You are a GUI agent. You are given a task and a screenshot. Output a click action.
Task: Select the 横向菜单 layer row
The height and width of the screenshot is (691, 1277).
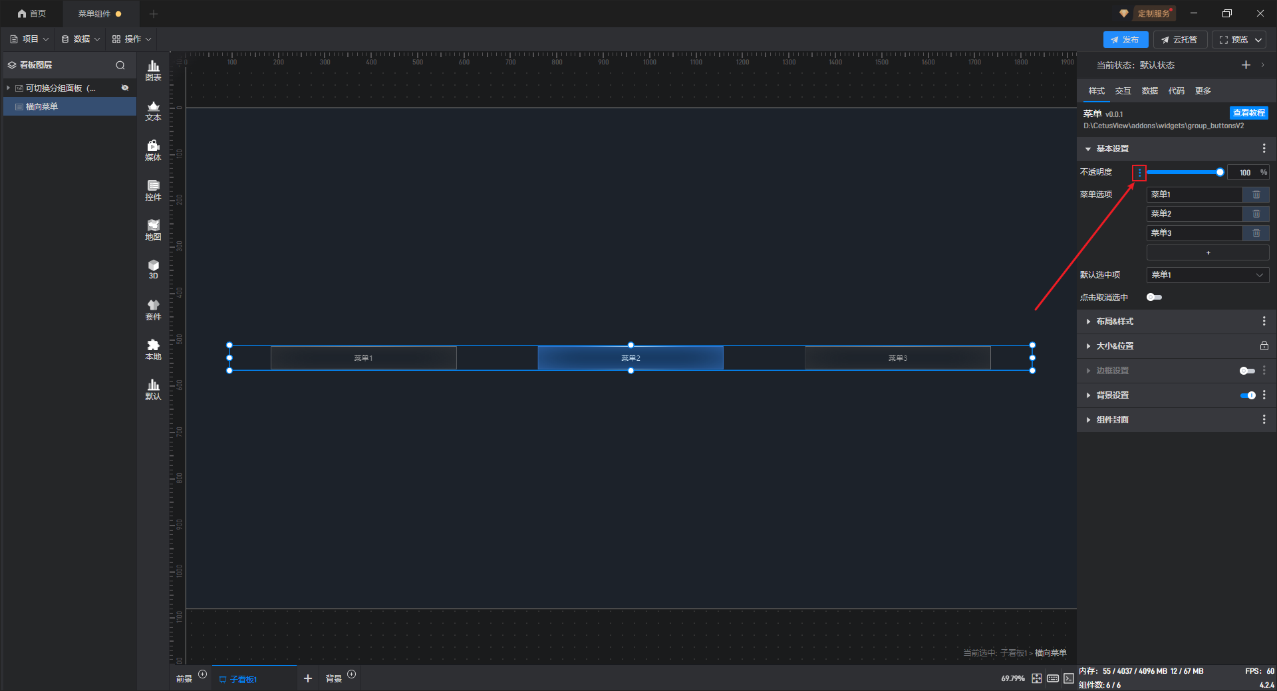70,107
